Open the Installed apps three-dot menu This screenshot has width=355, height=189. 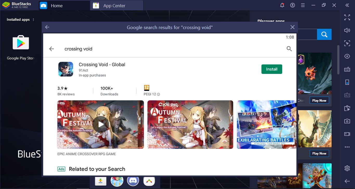click(33, 20)
